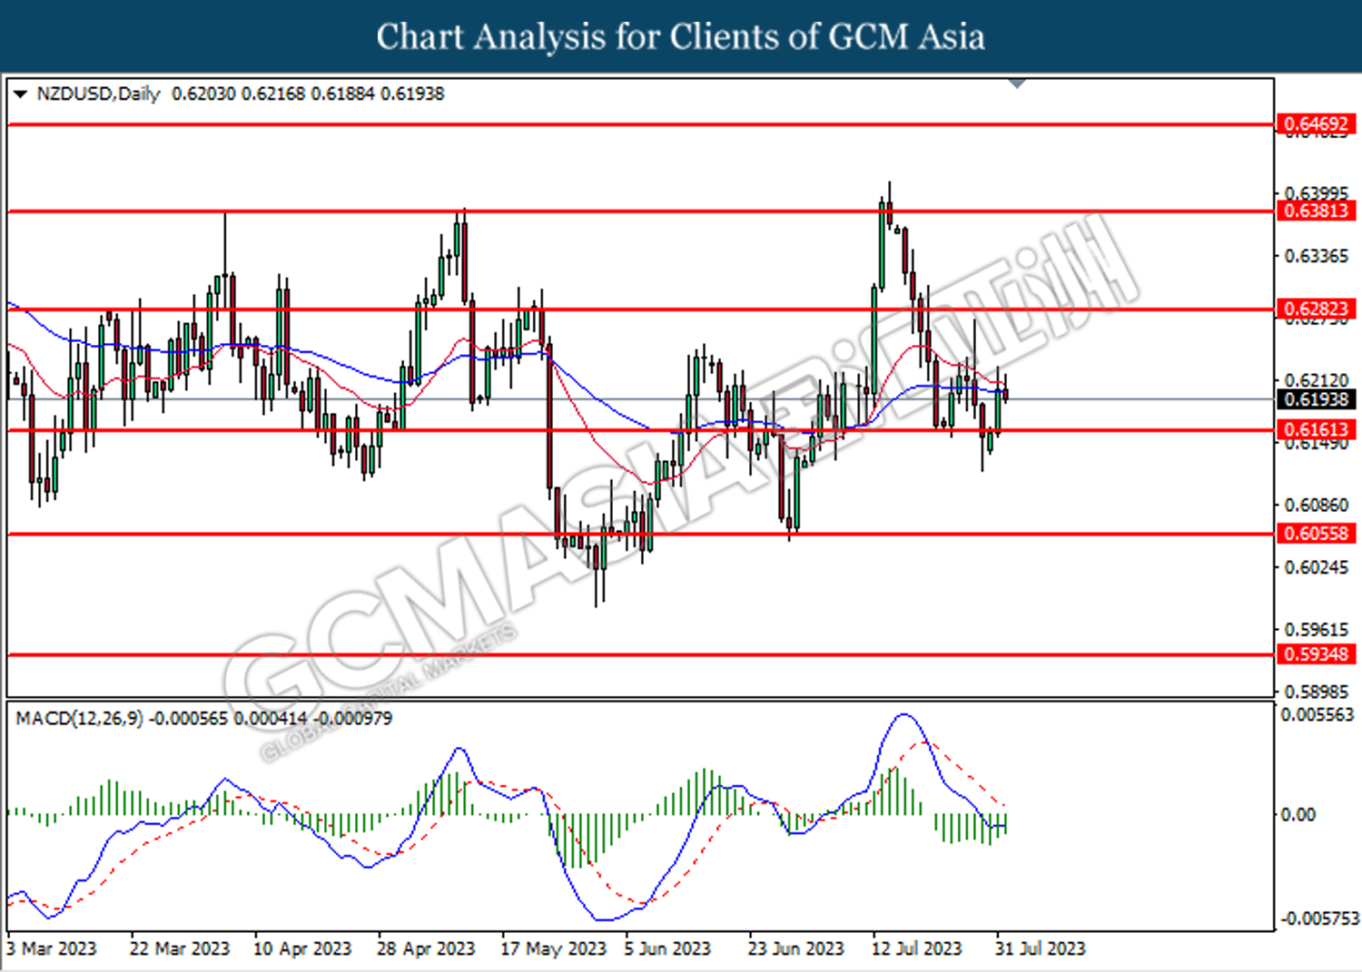Click the 0.60245 price scale value
Screen dimensions: 1362x972
pyautogui.click(x=1316, y=567)
